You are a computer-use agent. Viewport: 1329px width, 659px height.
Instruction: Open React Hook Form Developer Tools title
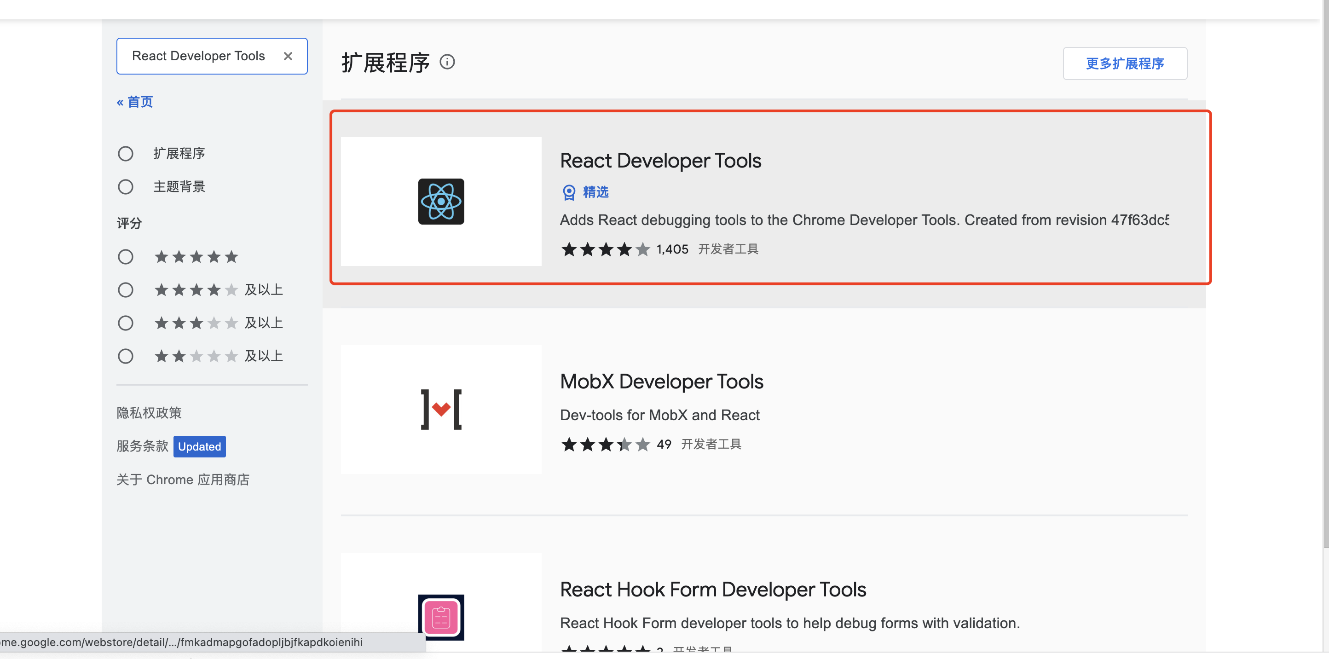pos(713,590)
